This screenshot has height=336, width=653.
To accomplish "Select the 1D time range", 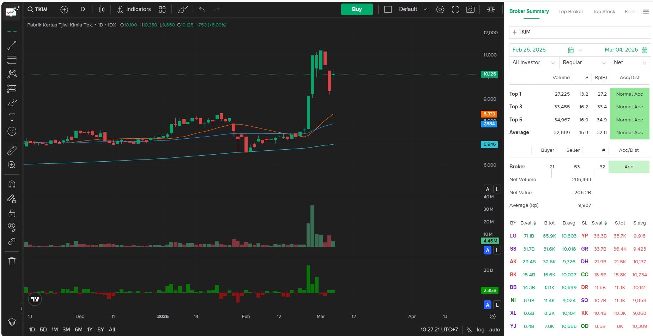I will [32, 330].
